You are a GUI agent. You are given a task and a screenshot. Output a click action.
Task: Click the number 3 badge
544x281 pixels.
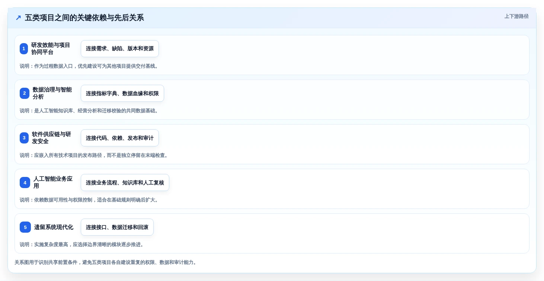24,138
